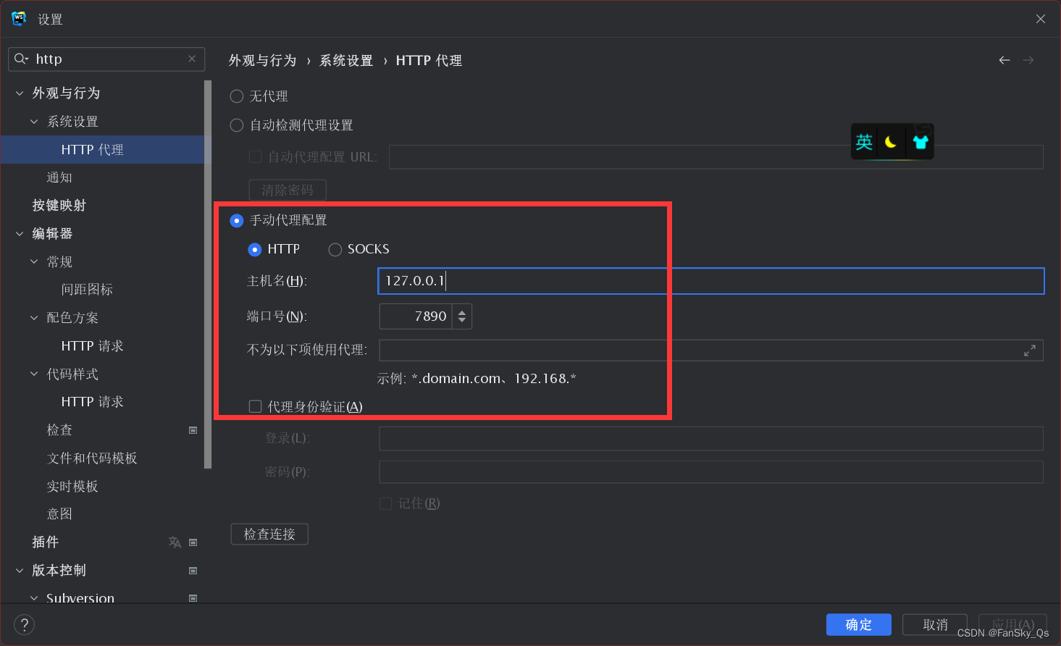This screenshot has width=1061, height=646.
Task: Click the project-level icon next to 插件
Action: click(193, 542)
